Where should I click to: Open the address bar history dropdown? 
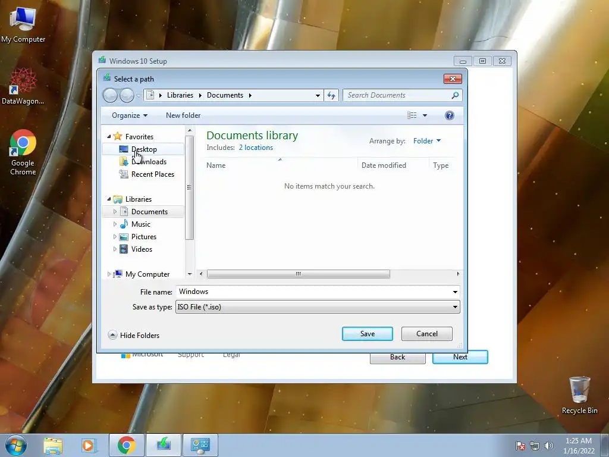[318, 95]
